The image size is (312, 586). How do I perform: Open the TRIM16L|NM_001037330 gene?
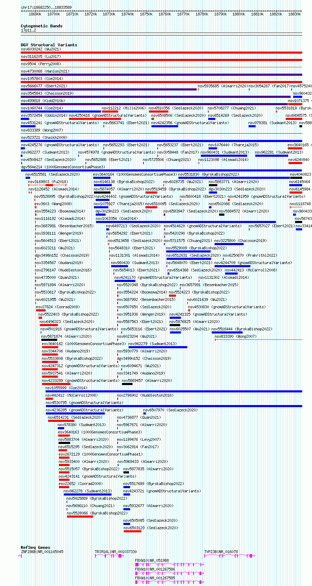[116, 552]
